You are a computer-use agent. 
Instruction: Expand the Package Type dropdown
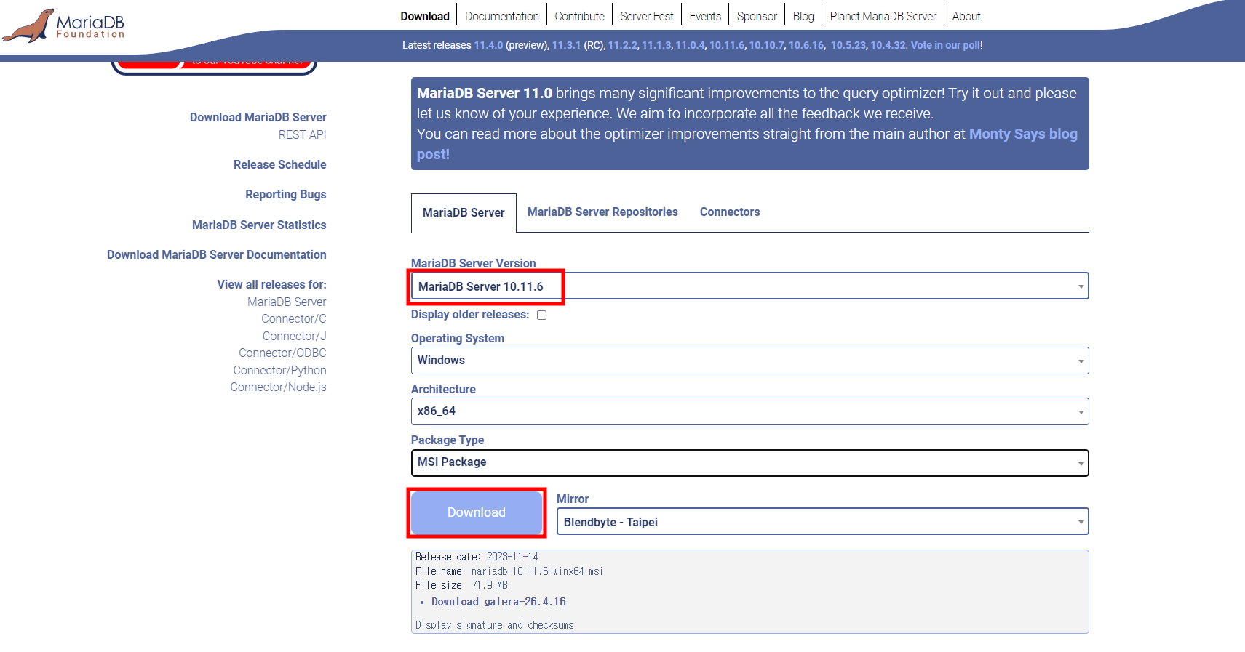(749, 462)
